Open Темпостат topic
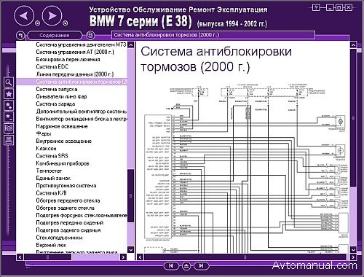The width and height of the screenshot is (364, 277). point(49,171)
